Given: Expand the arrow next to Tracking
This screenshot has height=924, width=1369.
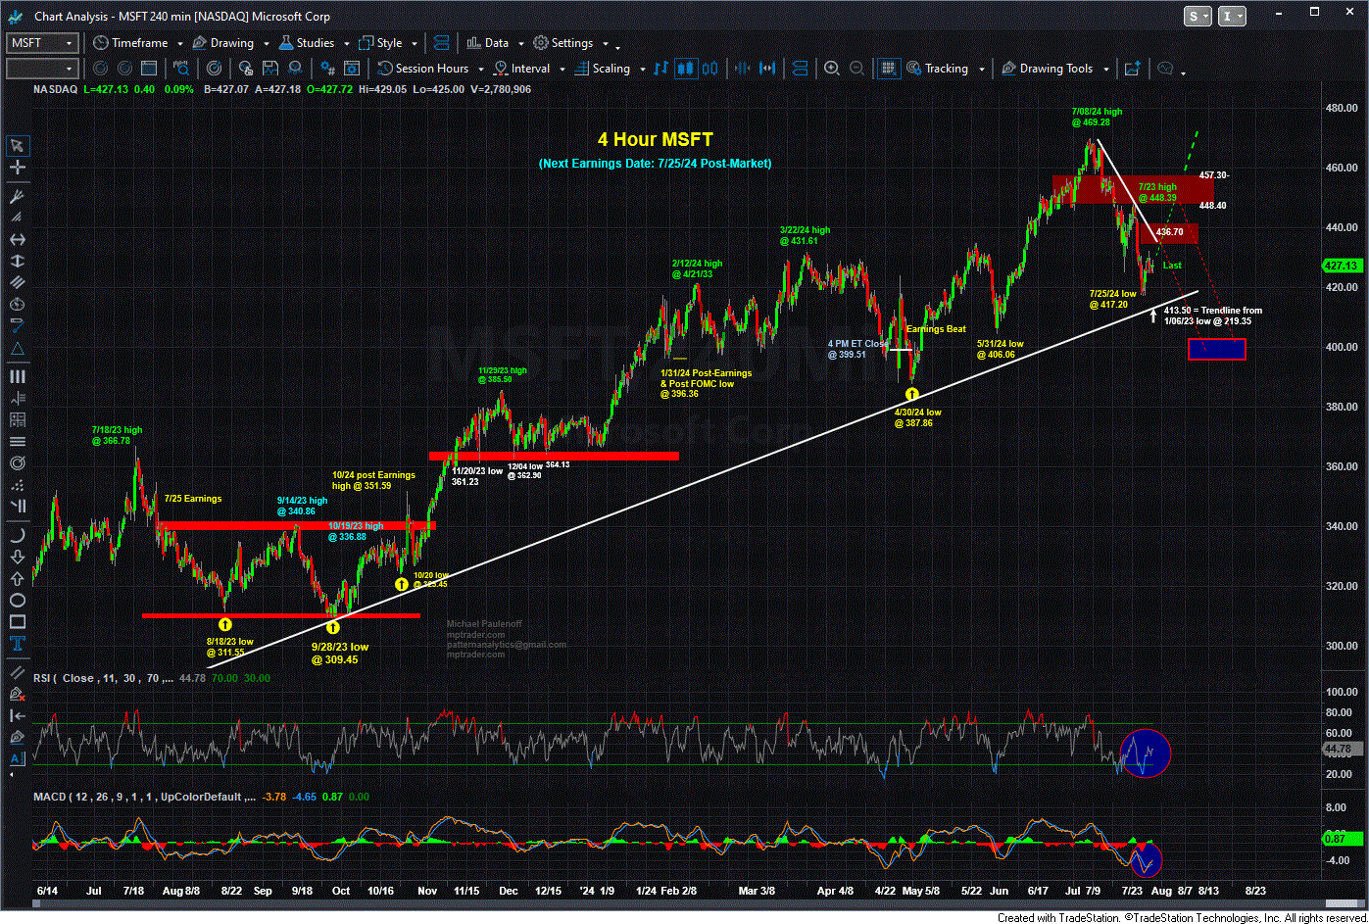Looking at the screenshot, I should pyautogui.click(x=982, y=70).
